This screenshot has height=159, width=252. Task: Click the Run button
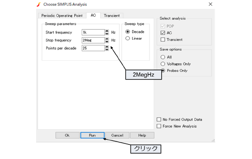click(92, 135)
